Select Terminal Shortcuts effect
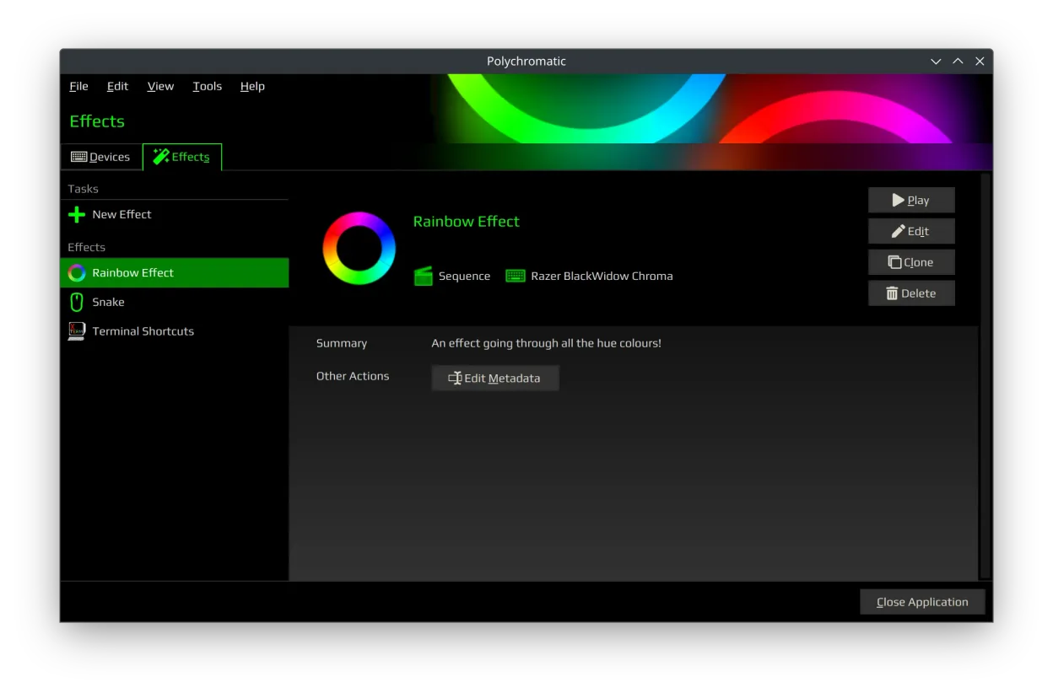 click(175, 331)
